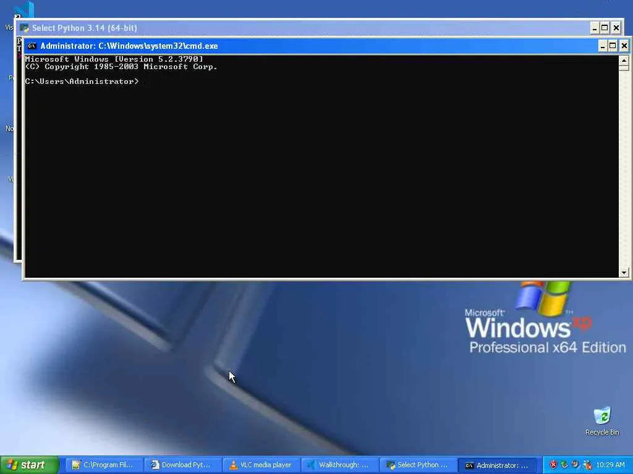Click the cmd.exe title bar system icon
This screenshot has width=633, height=474.
point(32,46)
